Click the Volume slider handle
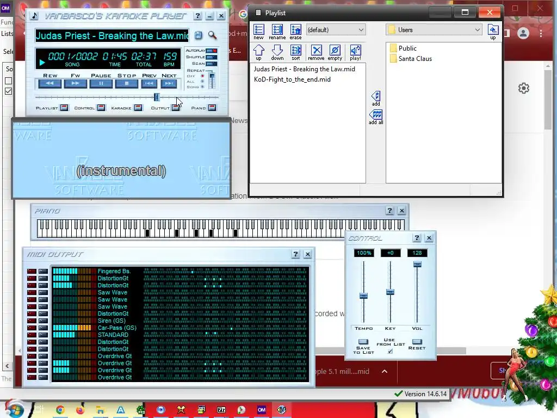This screenshot has width=557, height=418. [417, 264]
